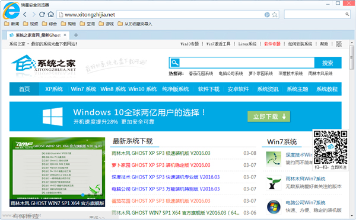Open the 帮助 link
356x220 pixels.
[x=324, y=44]
